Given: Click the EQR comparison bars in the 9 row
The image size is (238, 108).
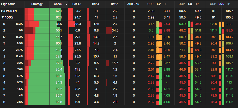Looking at the screenshot, I should pyautogui.click(x=222, y=69).
